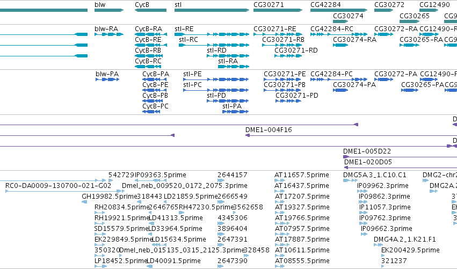Click the DME1-004F16 clone label
The height and width of the screenshot is (269, 457).
[269, 130]
